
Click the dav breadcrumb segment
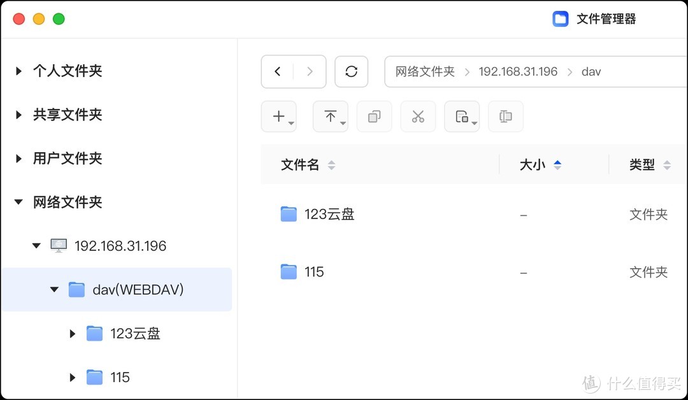591,71
